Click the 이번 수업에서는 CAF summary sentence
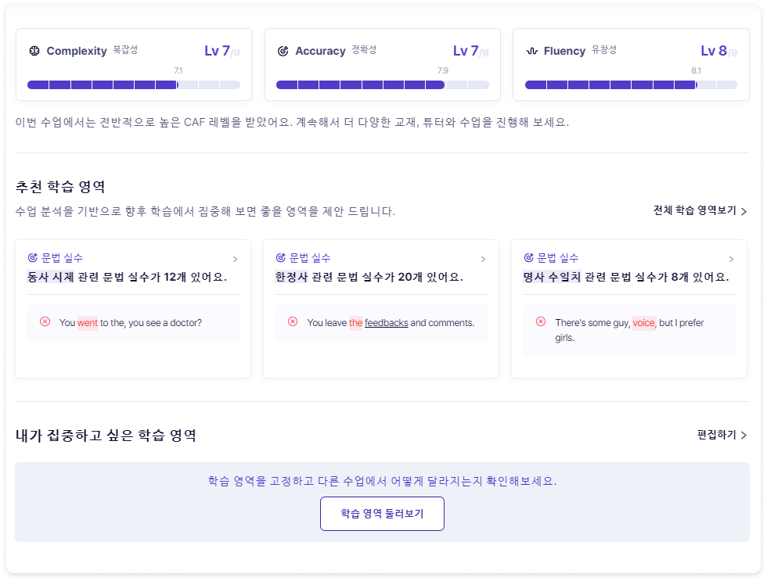Image resolution: width=767 pixels, height=581 pixels. (x=292, y=122)
